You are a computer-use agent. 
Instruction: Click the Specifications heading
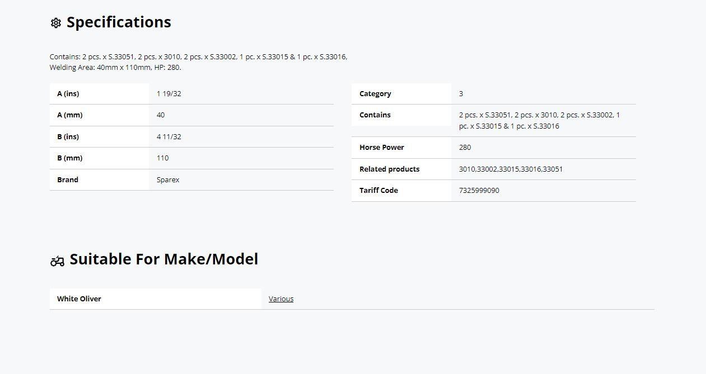119,22
